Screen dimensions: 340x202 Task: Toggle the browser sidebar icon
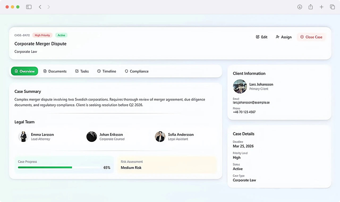(x=29, y=7)
